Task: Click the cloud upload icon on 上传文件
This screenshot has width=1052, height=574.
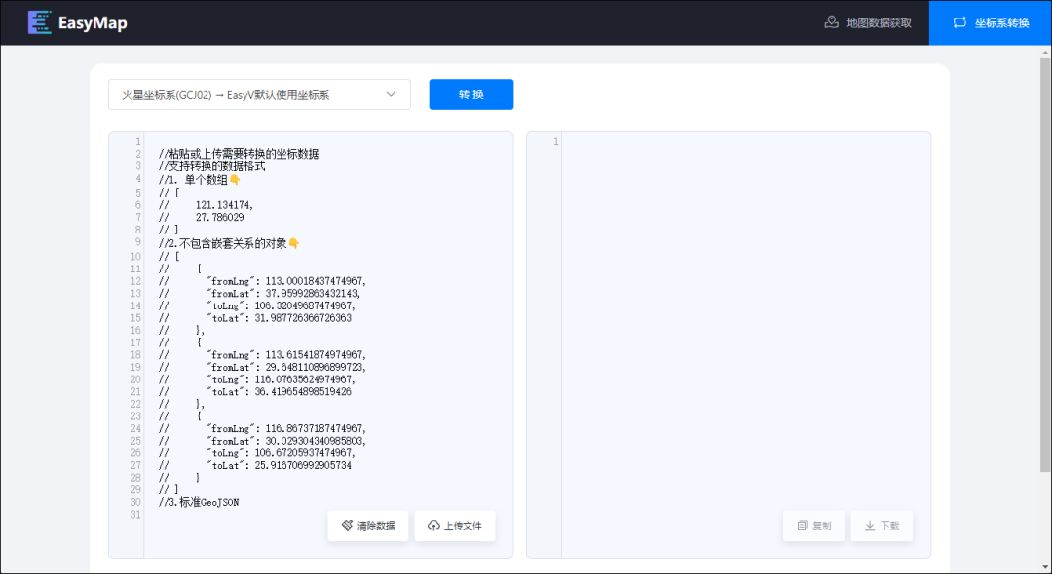Action: (433, 525)
